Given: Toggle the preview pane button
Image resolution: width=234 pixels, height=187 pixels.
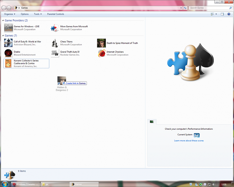Looking at the screenshot, I should (222, 14).
